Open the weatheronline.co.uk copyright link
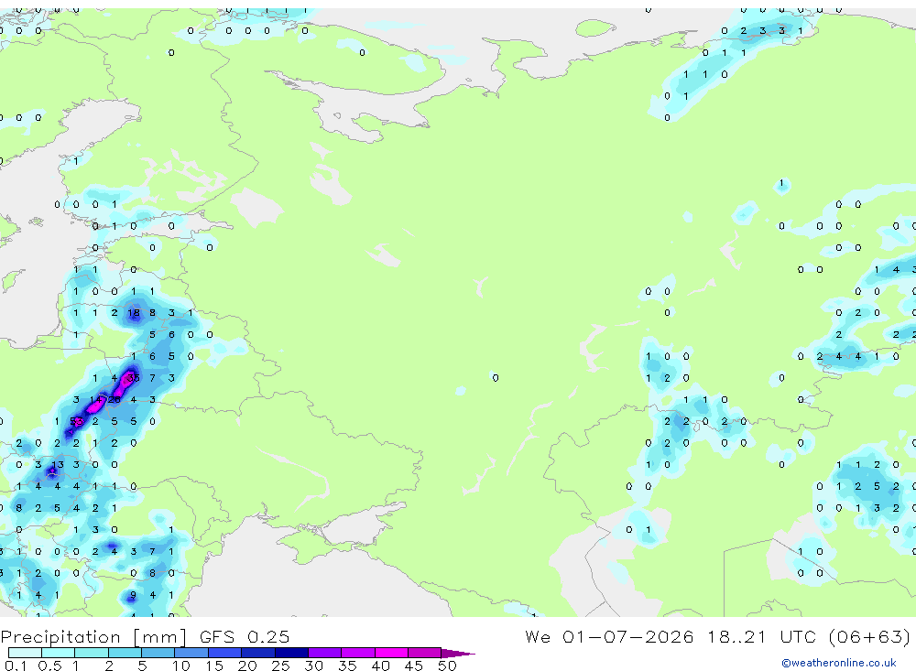 click(x=839, y=663)
